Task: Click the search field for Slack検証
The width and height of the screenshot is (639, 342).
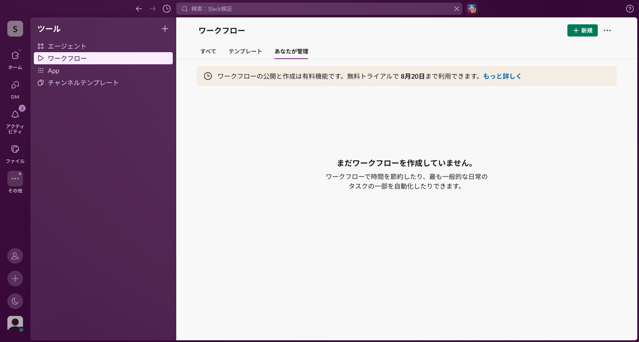Action: coord(319,9)
